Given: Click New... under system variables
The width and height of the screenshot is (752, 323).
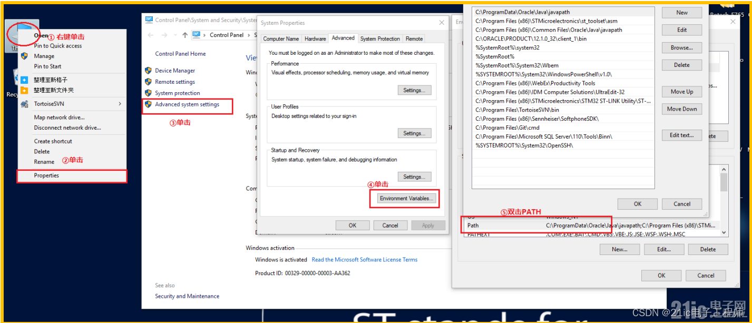Looking at the screenshot, I should (x=620, y=249).
